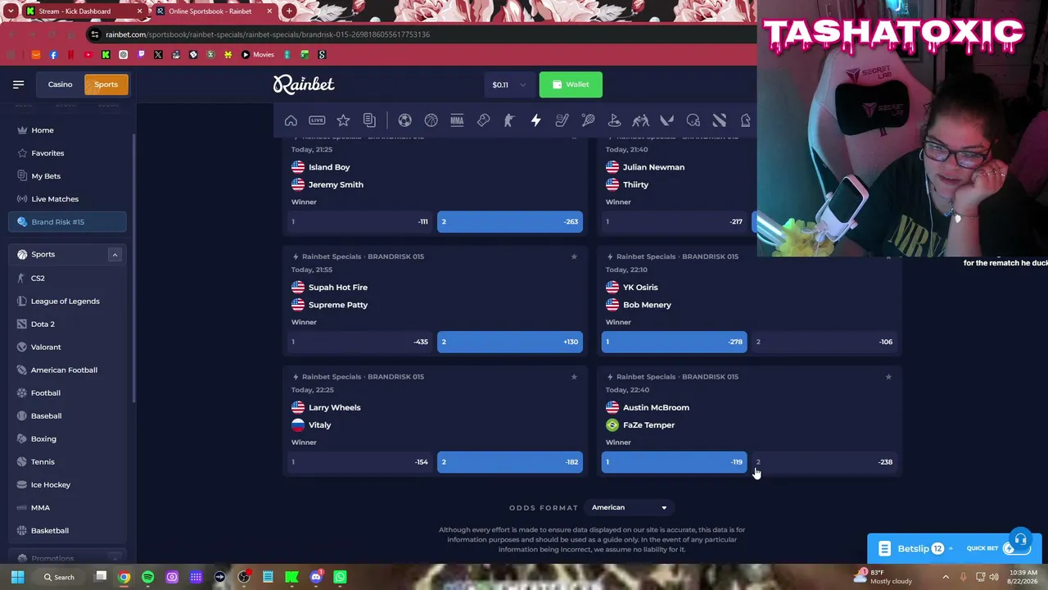The height and width of the screenshot is (590, 1048).
Task: Toggle the Quick Bet switch
Action: click(x=1016, y=548)
